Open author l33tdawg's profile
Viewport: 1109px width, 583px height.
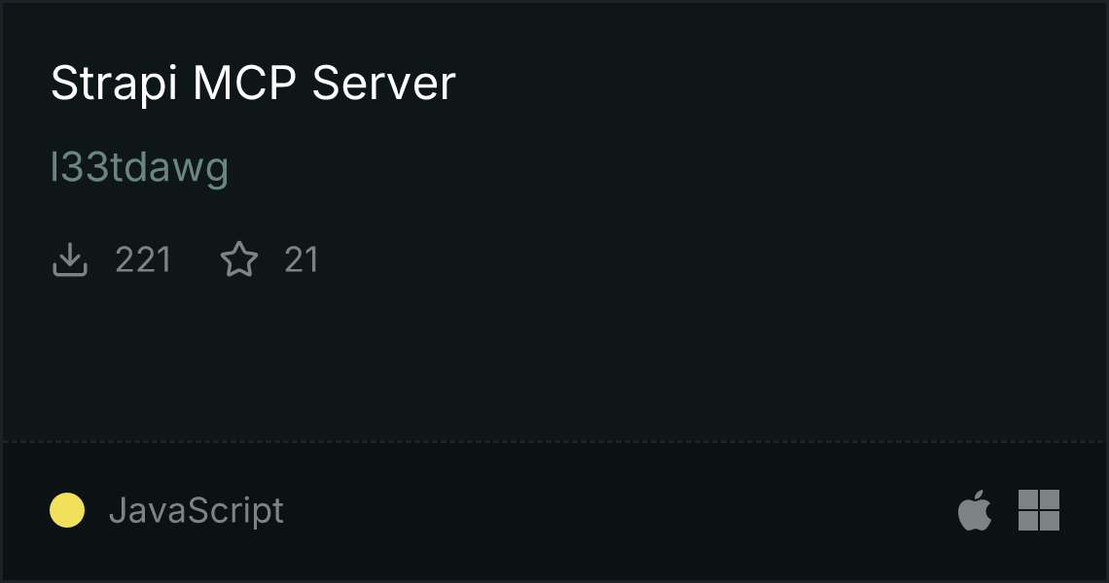pyautogui.click(x=140, y=168)
